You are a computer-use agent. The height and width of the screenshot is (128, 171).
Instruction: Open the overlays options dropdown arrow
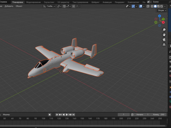point(144,6)
